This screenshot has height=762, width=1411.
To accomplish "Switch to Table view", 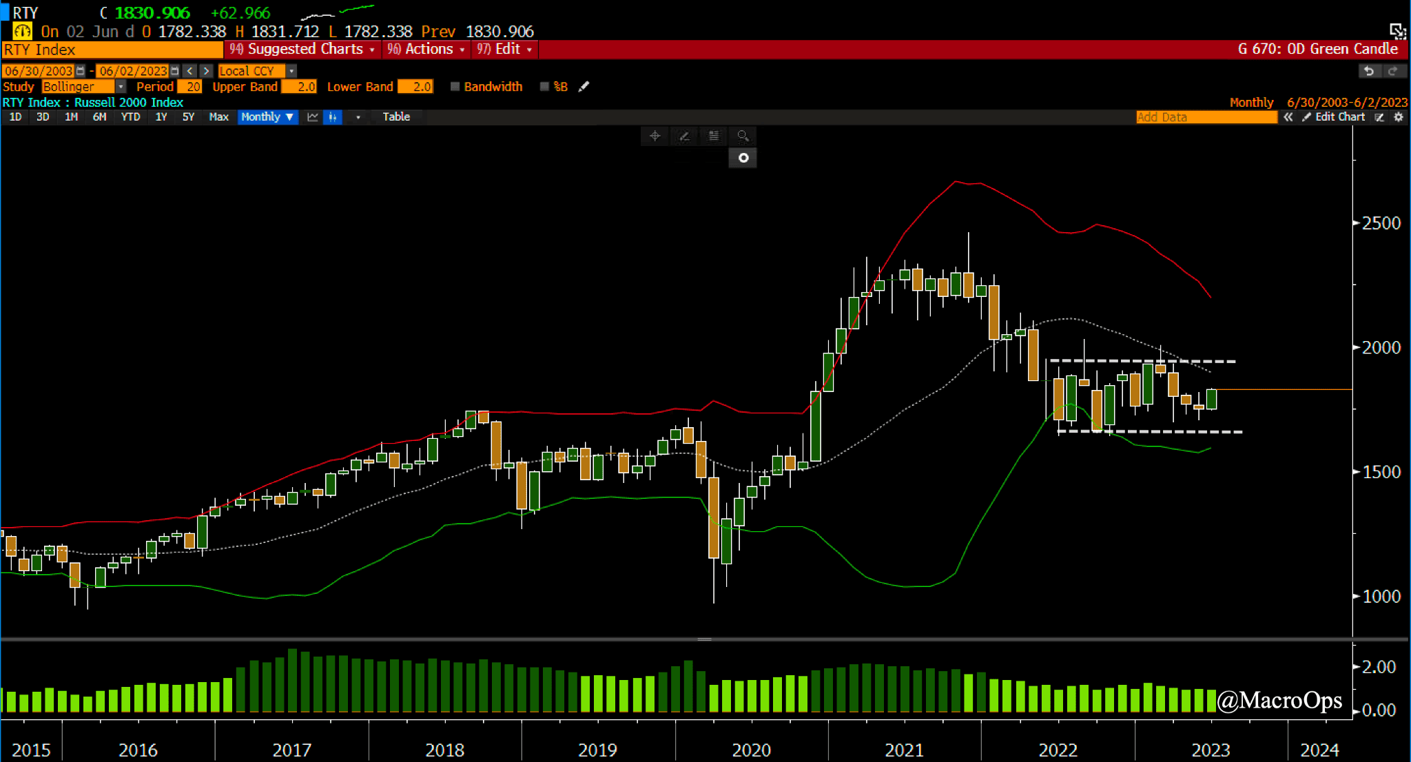I will [x=396, y=117].
